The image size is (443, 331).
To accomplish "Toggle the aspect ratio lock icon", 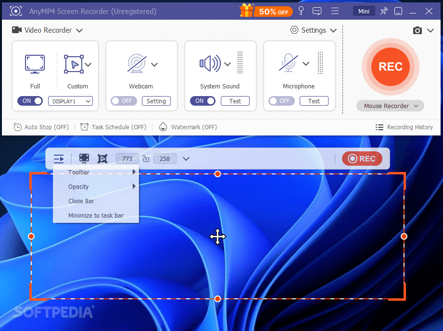I will pos(146,159).
